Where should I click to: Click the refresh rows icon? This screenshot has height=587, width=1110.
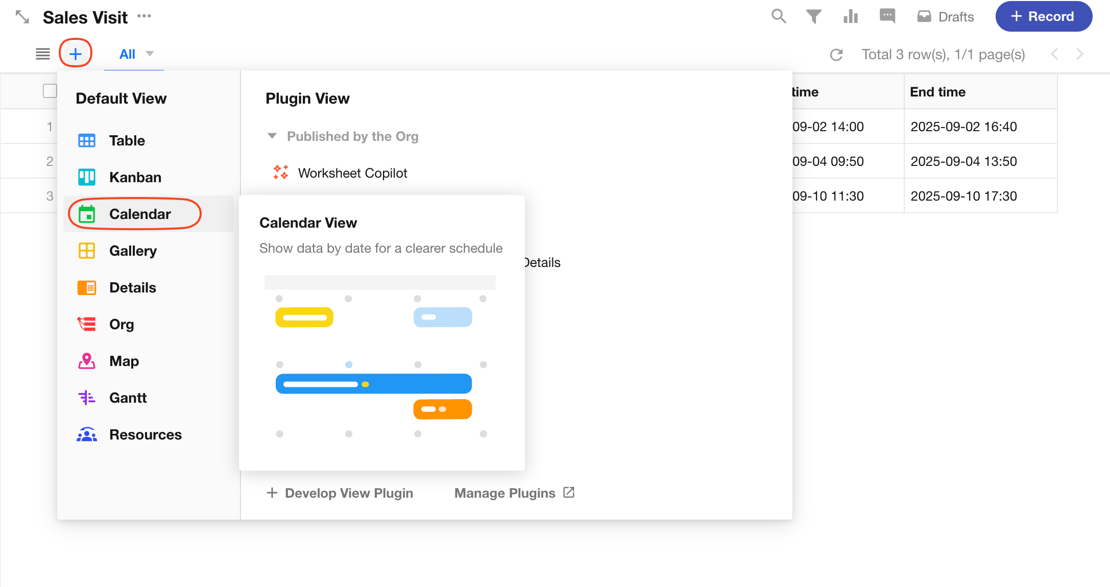click(836, 55)
